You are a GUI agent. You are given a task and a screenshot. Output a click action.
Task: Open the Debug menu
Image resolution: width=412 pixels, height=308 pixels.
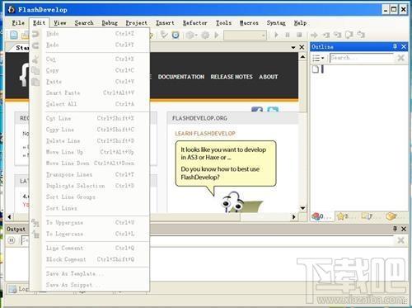[110, 23]
